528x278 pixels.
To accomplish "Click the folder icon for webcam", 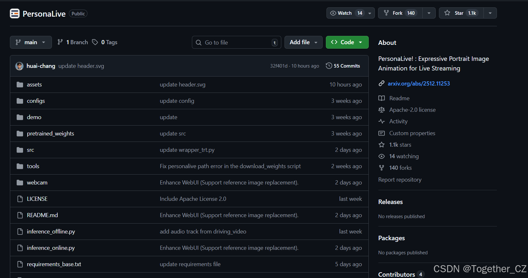I will pos(20,183).
